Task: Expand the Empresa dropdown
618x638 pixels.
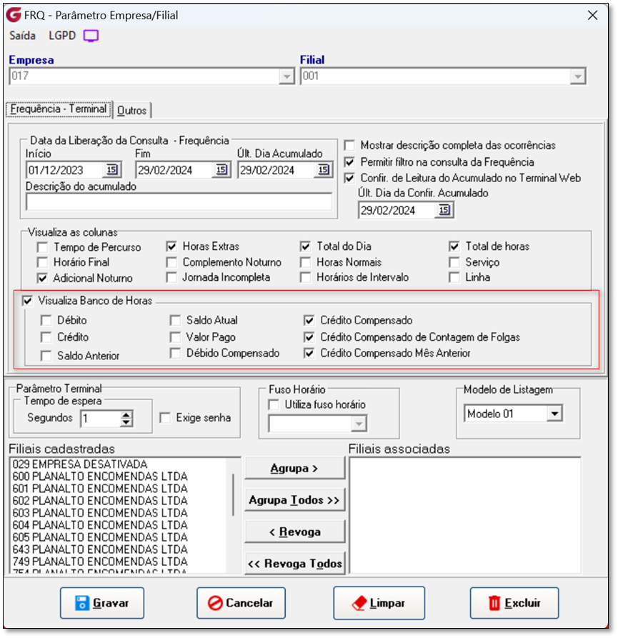Action: [286, 76]
